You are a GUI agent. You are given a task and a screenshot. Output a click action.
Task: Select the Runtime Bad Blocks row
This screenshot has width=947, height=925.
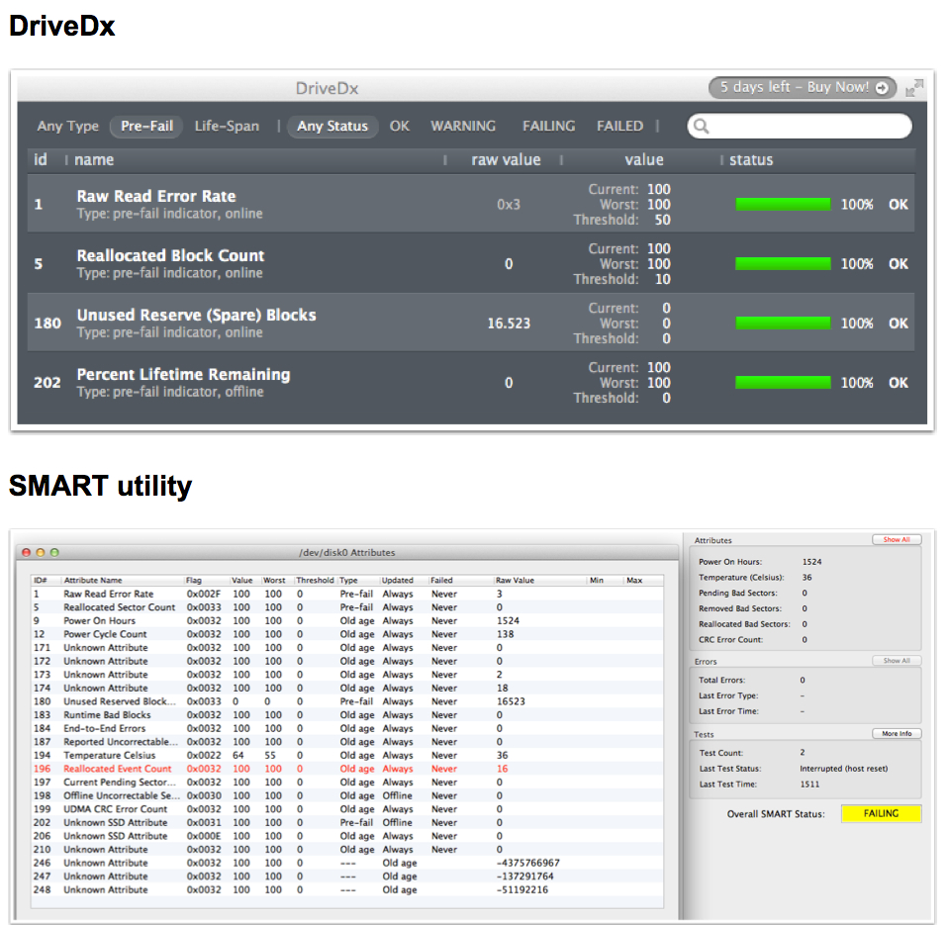coord(347,715)
